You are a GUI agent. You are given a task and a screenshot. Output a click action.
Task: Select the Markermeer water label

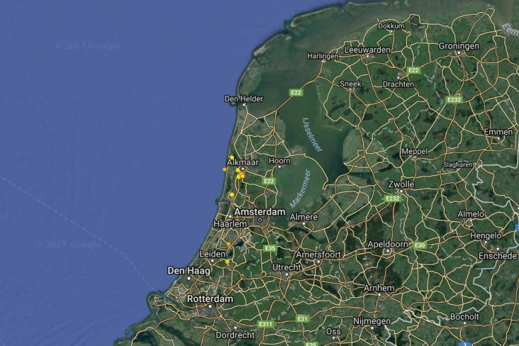pos(301,189)
